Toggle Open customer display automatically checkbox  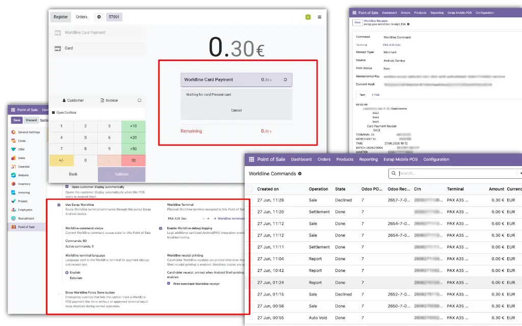point(67,186)
